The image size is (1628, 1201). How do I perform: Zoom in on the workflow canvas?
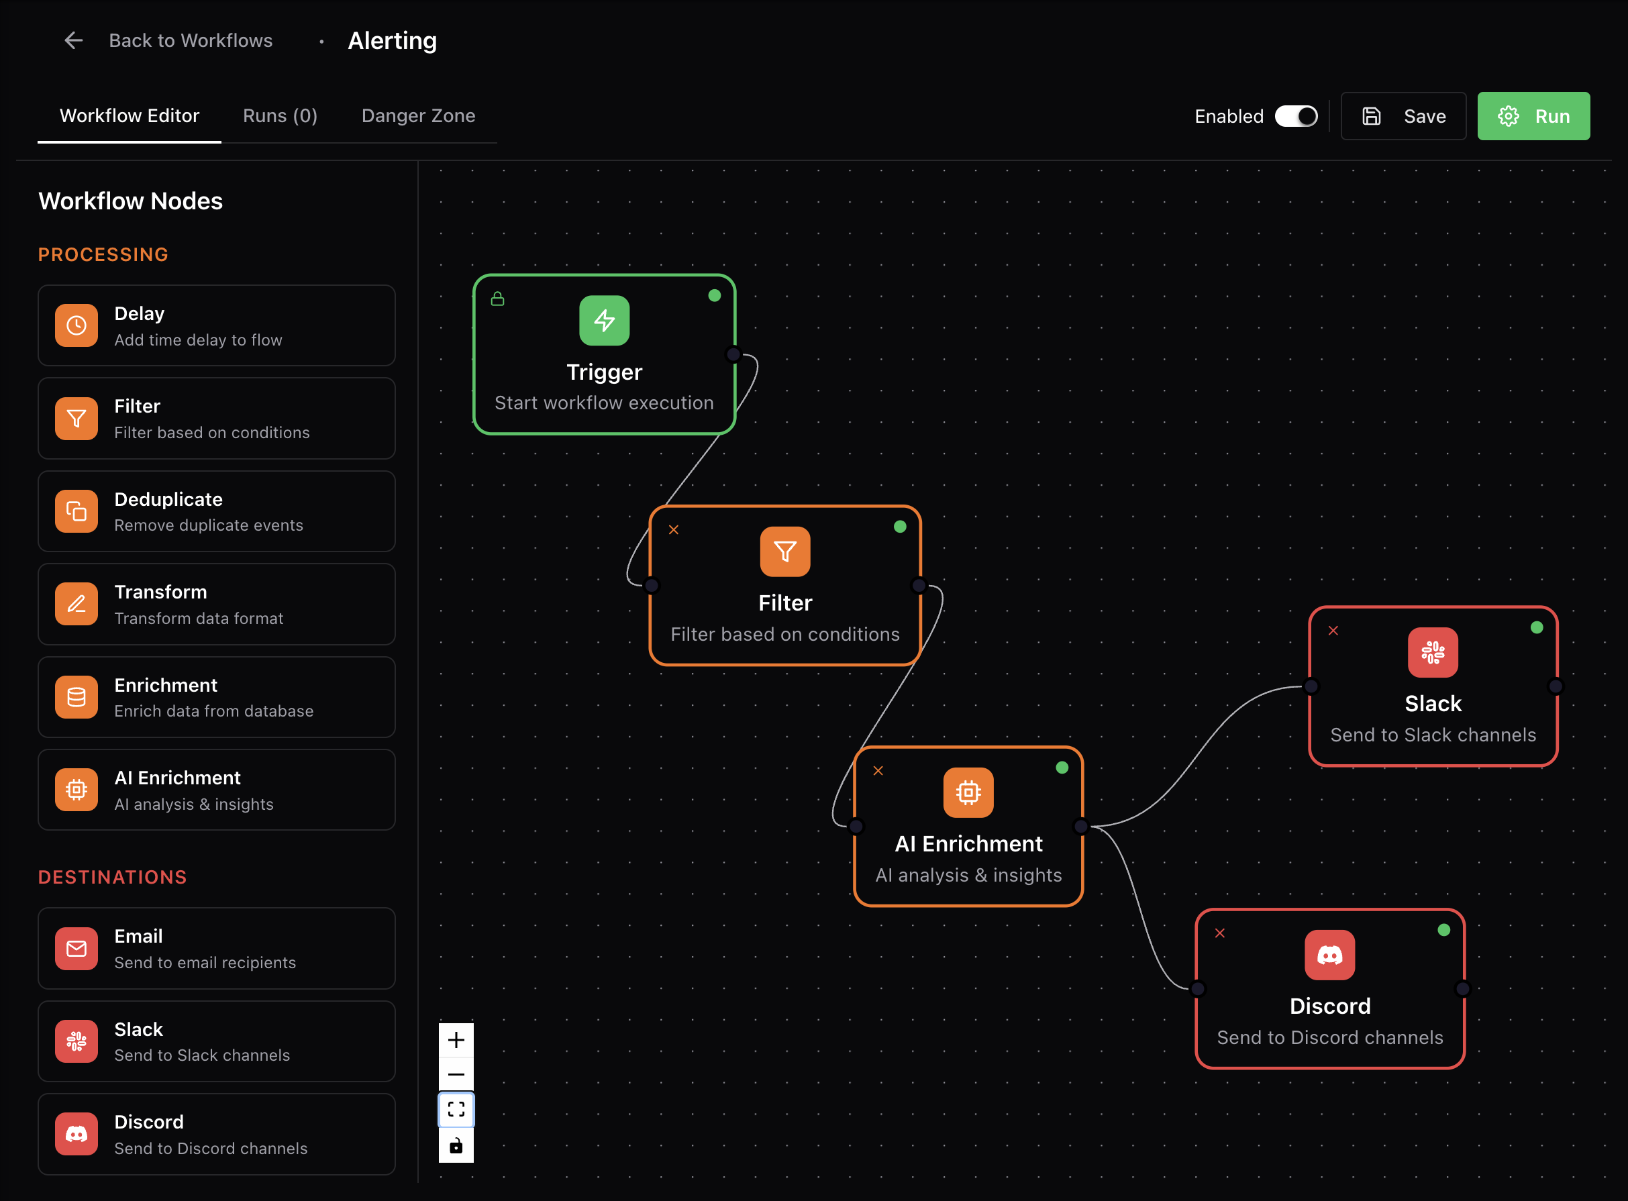(456, 1041)
